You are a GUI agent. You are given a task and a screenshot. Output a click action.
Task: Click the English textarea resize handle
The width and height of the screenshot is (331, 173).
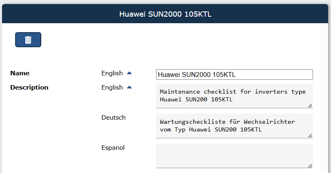(310, 105)
